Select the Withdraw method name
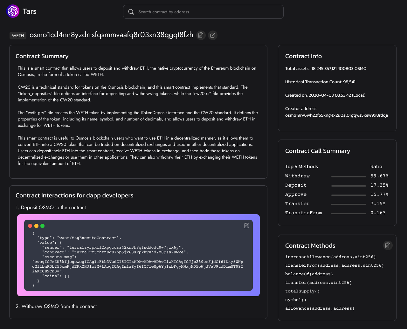Image resolution: width=407 pixels, height=329 pixels. click(297, 176)
